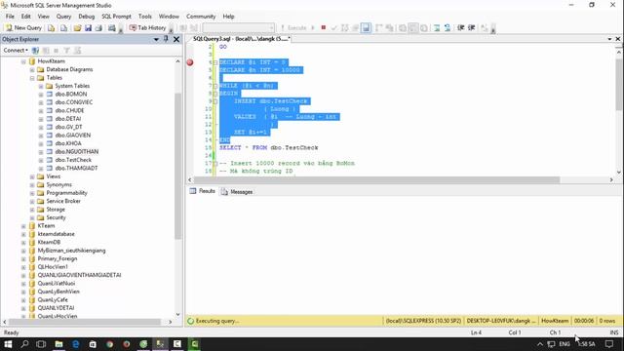Screen dimensions: 624x351
Task: Click the Open File folder icon in toolbar
Action: click(x=78, y=28)
